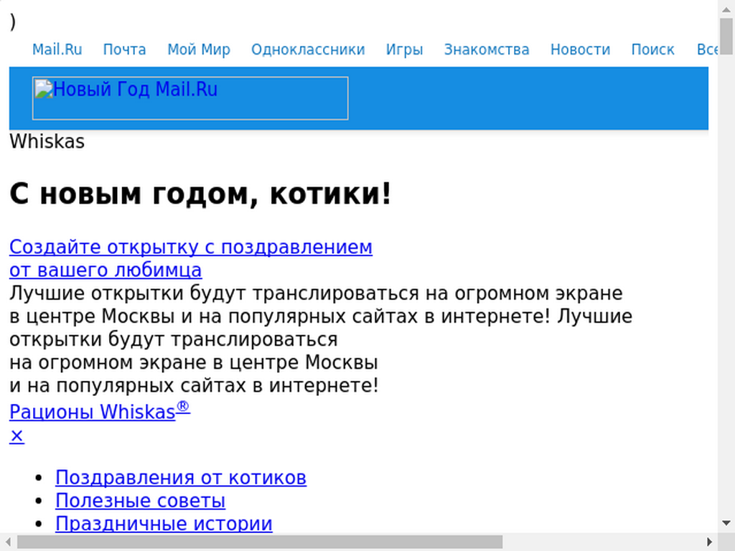This screenshot has height=551, width=735.
Task: Click the vertical scrollbar up arrow
Action: coord(726,9)
